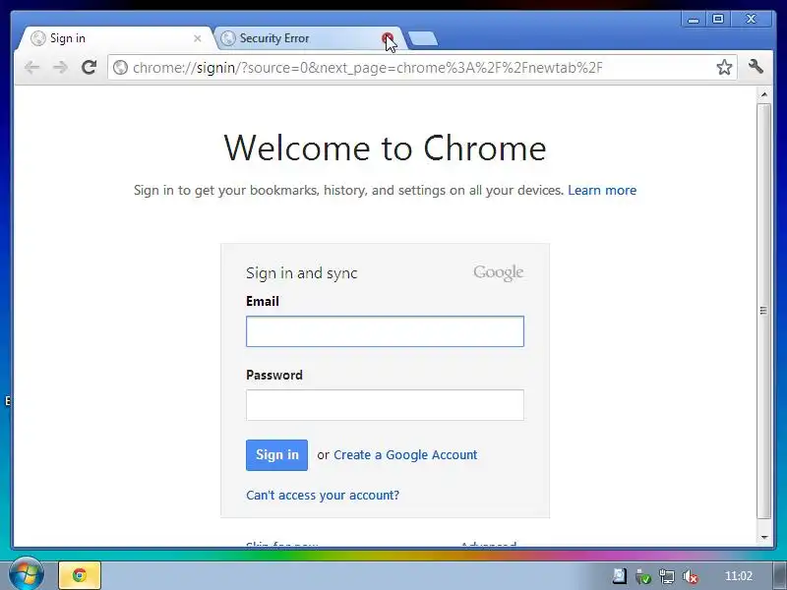Select the Sign in tab

tap(115, 38)
